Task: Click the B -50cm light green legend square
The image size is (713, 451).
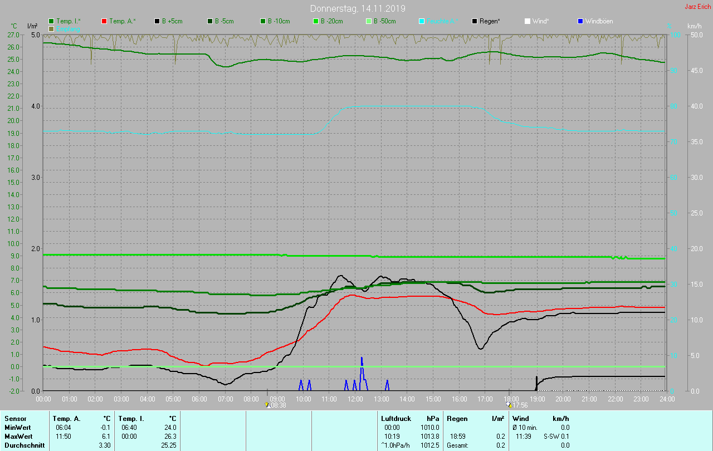Action: [x=369, y=21]
